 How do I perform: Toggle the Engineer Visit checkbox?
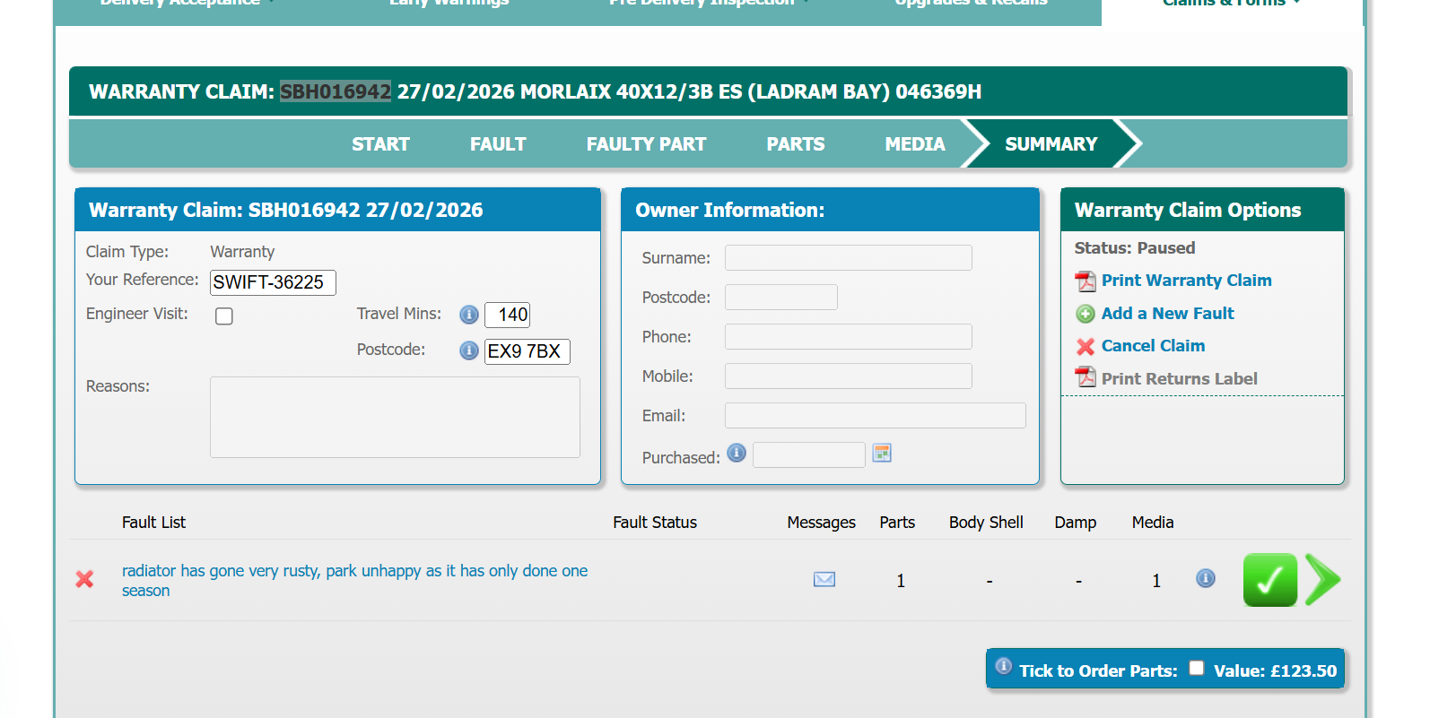[224, 316]
